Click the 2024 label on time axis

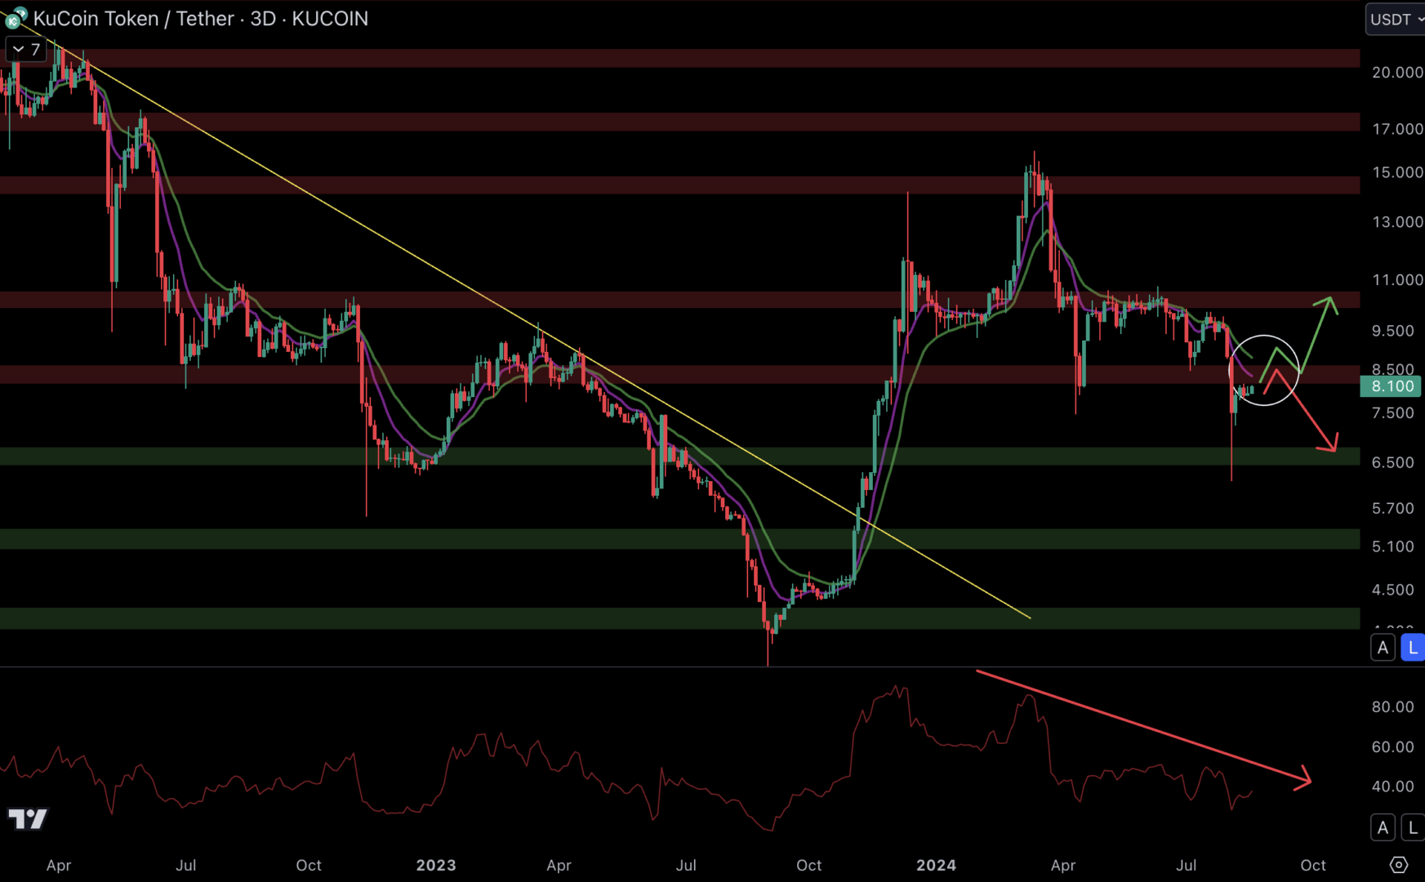(x=936, y=865)
